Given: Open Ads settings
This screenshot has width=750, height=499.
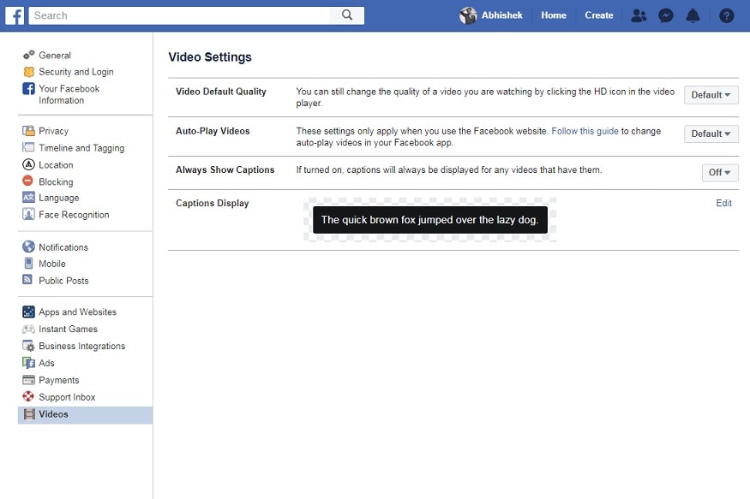Looking at the screenshot, I should click(x=46, y=363).
